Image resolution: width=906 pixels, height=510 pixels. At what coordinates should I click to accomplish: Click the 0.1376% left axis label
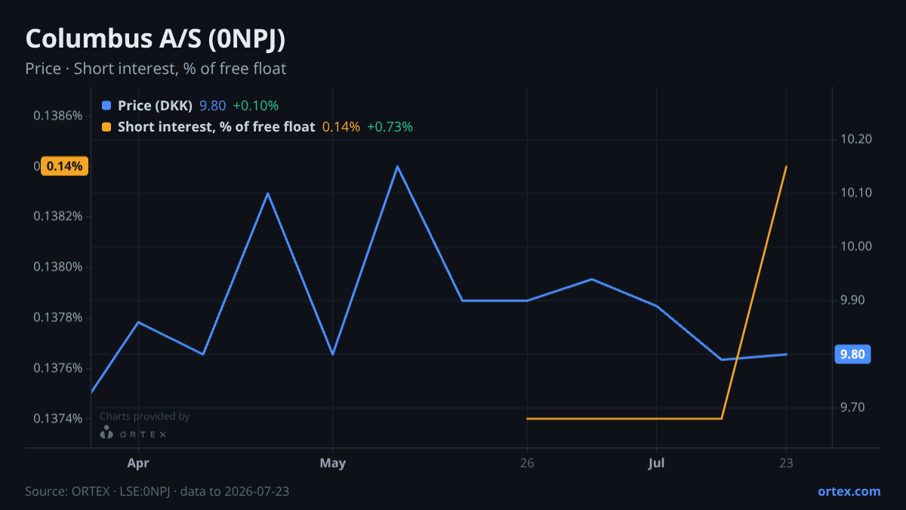pyautogui.click(x=57, y=368)
